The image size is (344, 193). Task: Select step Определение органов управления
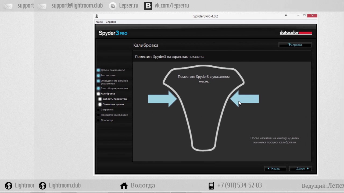coord(112,82)
